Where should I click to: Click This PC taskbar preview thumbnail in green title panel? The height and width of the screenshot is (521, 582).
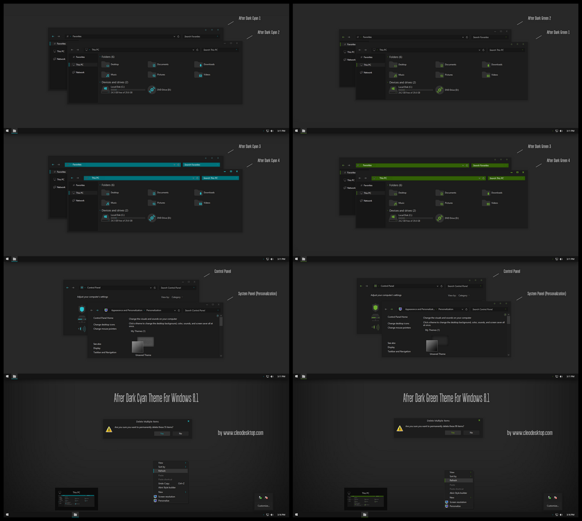click(365, 500)
